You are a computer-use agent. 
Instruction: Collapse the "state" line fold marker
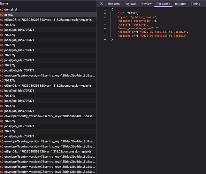pos(105,25)
